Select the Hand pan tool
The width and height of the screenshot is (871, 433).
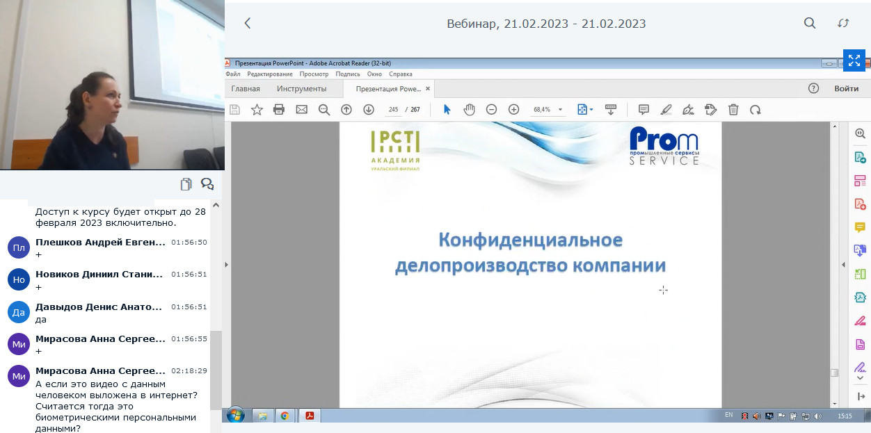[x=469, y=110]
